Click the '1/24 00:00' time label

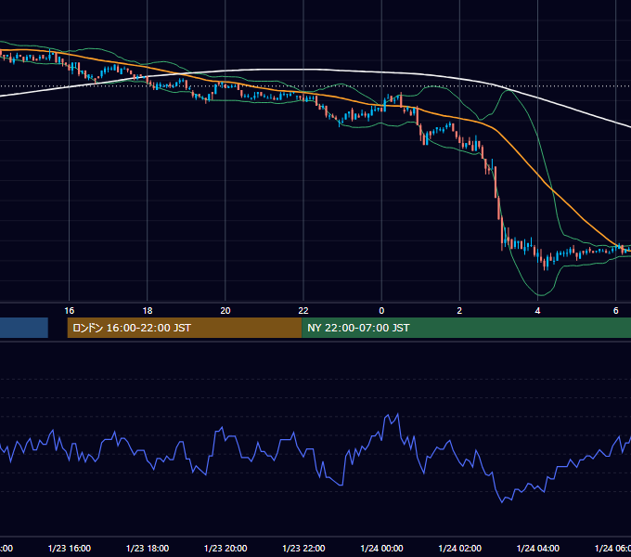tap(381, 548)
